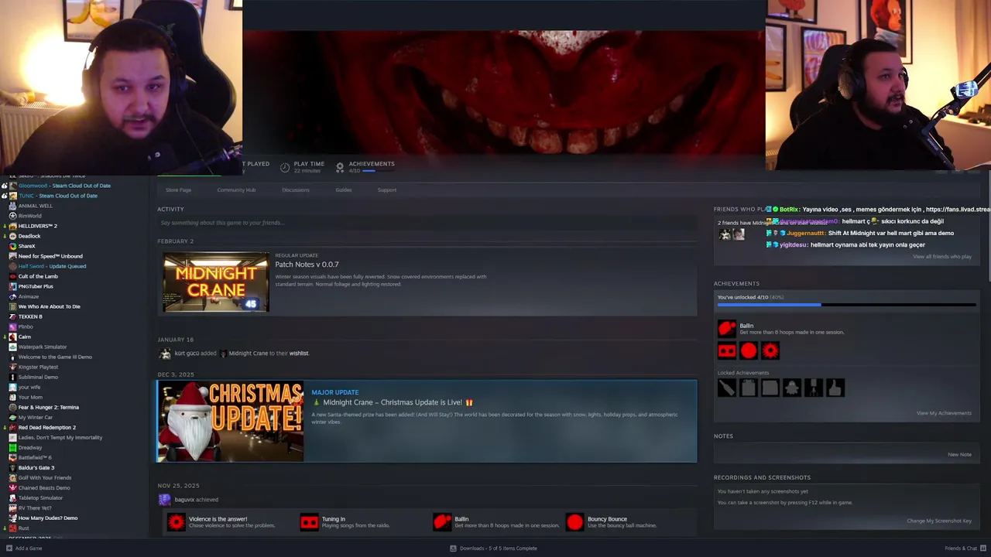Screen dimensions: 991x557
Task: Select PNGTuber Plus in library
Action: [x=36, y=286]
